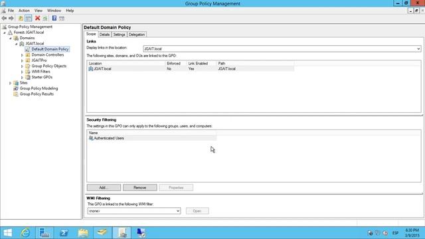Open the File menu

11,11
